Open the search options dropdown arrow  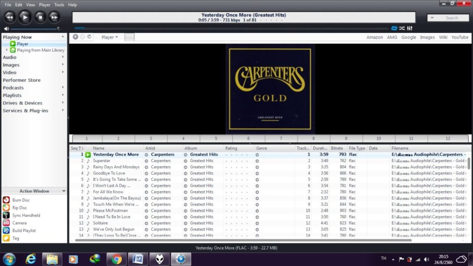pos(432,18)
